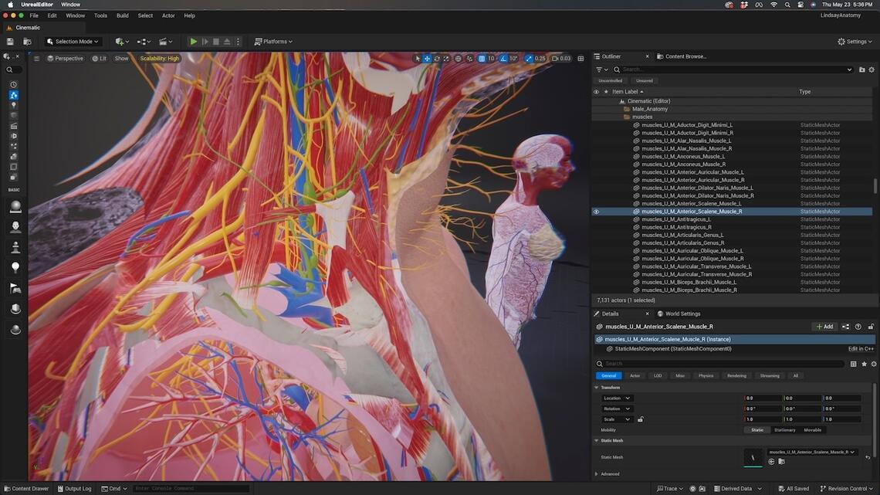Click the Location X value field

[x=763, y=398]
